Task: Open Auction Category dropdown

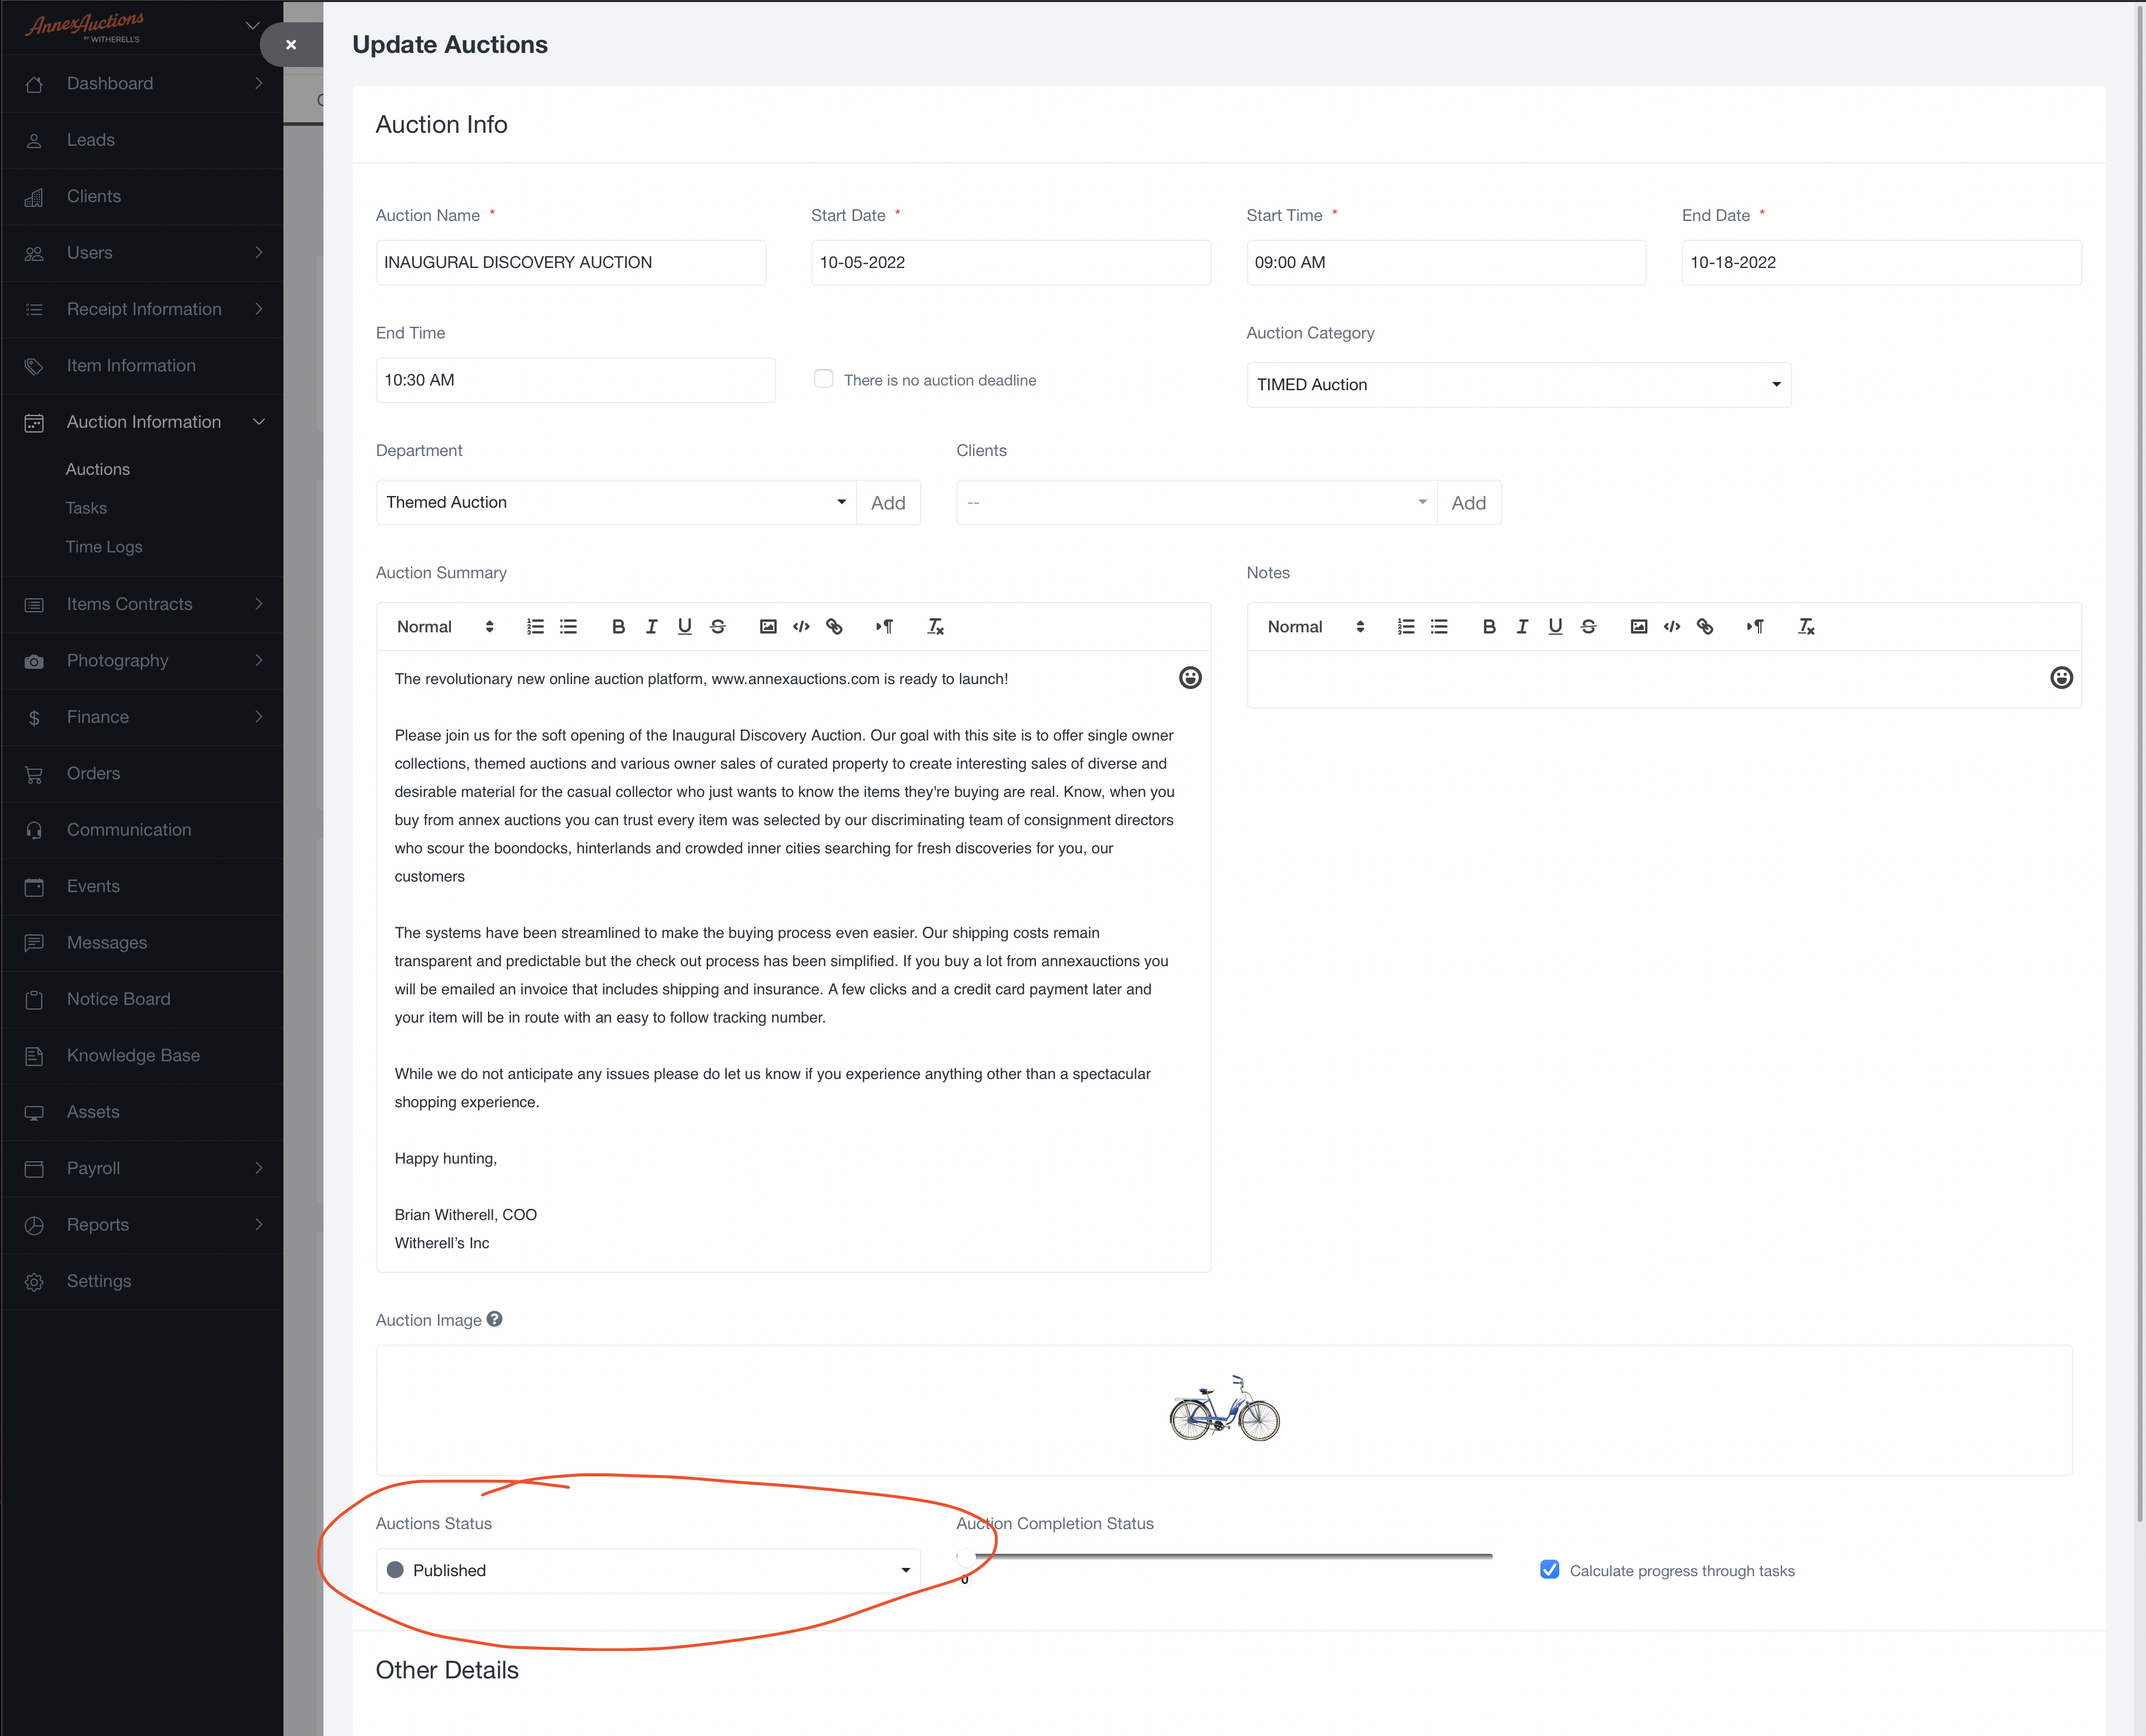Action: click(1517, 385)
